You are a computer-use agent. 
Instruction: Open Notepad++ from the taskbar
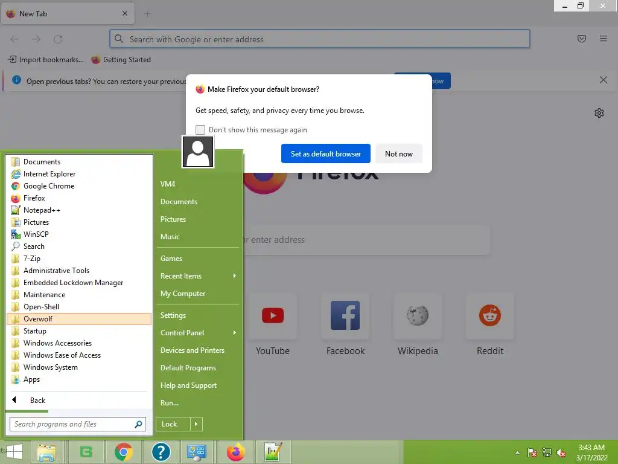click(x=273, y=452)
